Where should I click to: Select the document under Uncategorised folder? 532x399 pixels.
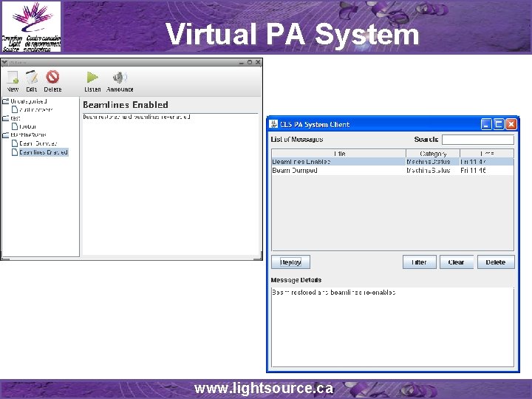[33, 109]
